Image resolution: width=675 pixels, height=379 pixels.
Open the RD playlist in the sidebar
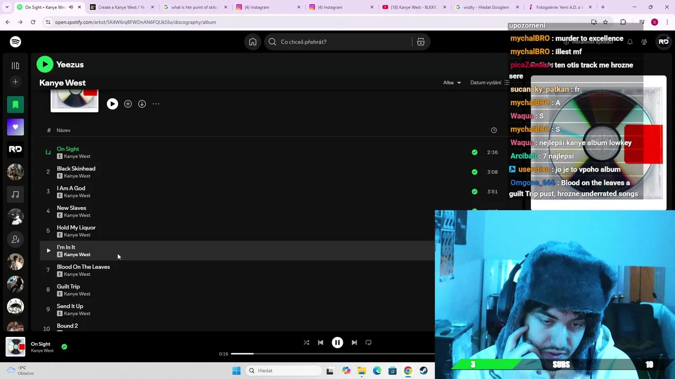click(x=15, y=149)
